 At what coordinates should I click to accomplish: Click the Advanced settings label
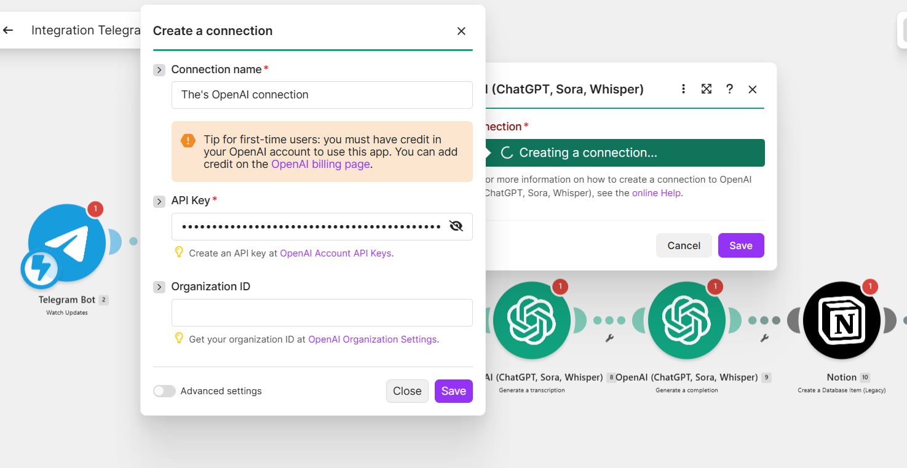[x=221, y=391]
